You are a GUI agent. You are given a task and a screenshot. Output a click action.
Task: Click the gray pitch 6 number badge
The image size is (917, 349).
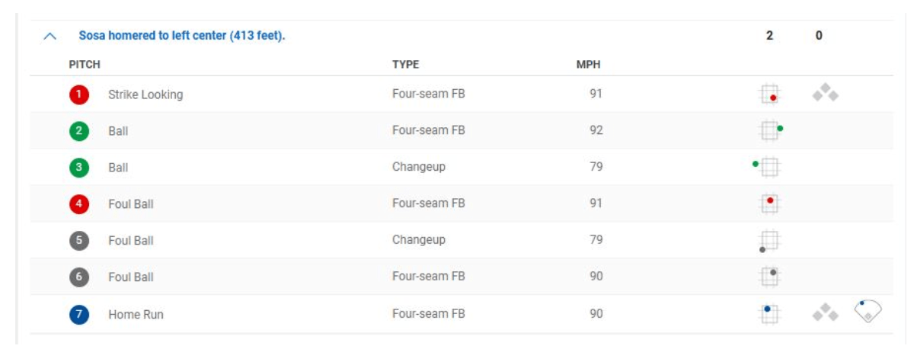(x=79, y=277)
